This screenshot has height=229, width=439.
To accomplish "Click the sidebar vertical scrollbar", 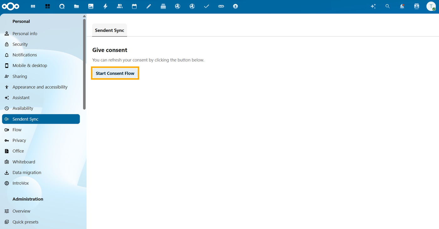I will [x=84, y=63].
